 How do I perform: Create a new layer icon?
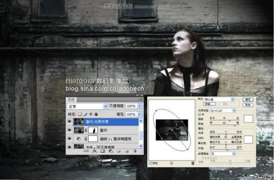click(x=127, y=151)
